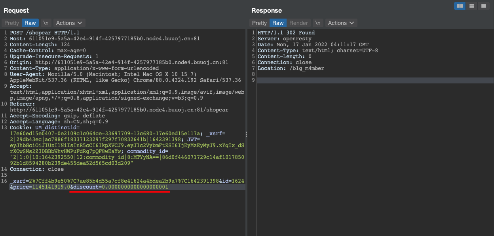Select Raw view in Request pane
Screen dimensions: 494x236
[x=30, y=23]
